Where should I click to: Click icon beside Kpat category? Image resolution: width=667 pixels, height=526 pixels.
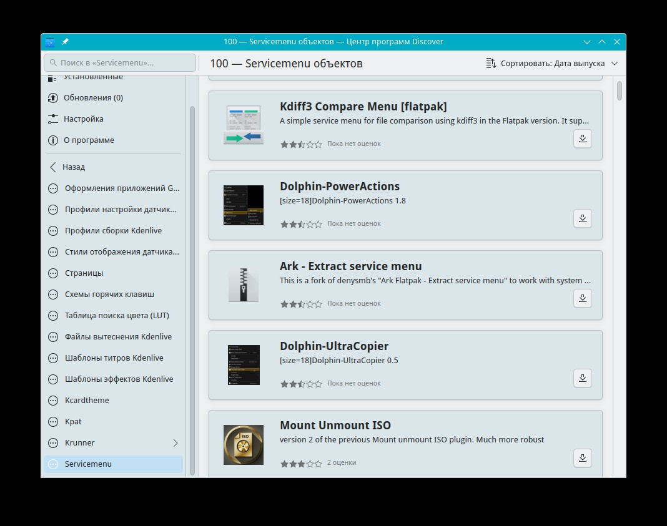tap(52, 421)
